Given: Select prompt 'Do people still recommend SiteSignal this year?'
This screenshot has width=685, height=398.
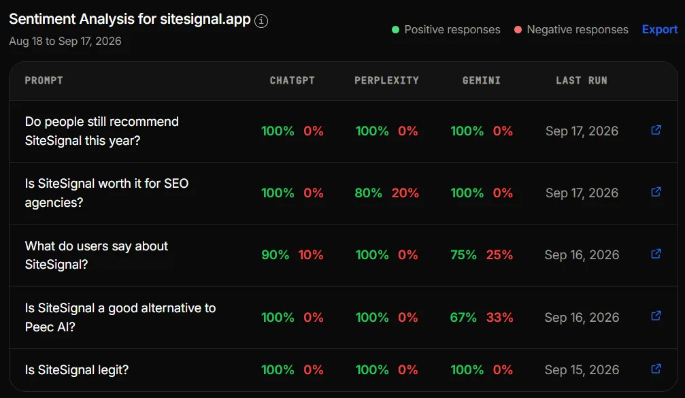Looking at the screenshot, I should coord(102,131).
